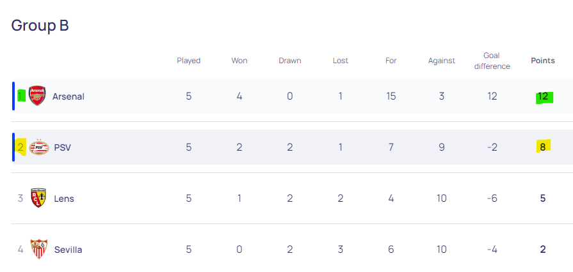
Task: Select the Lens team name
Action: pos(64,199)
